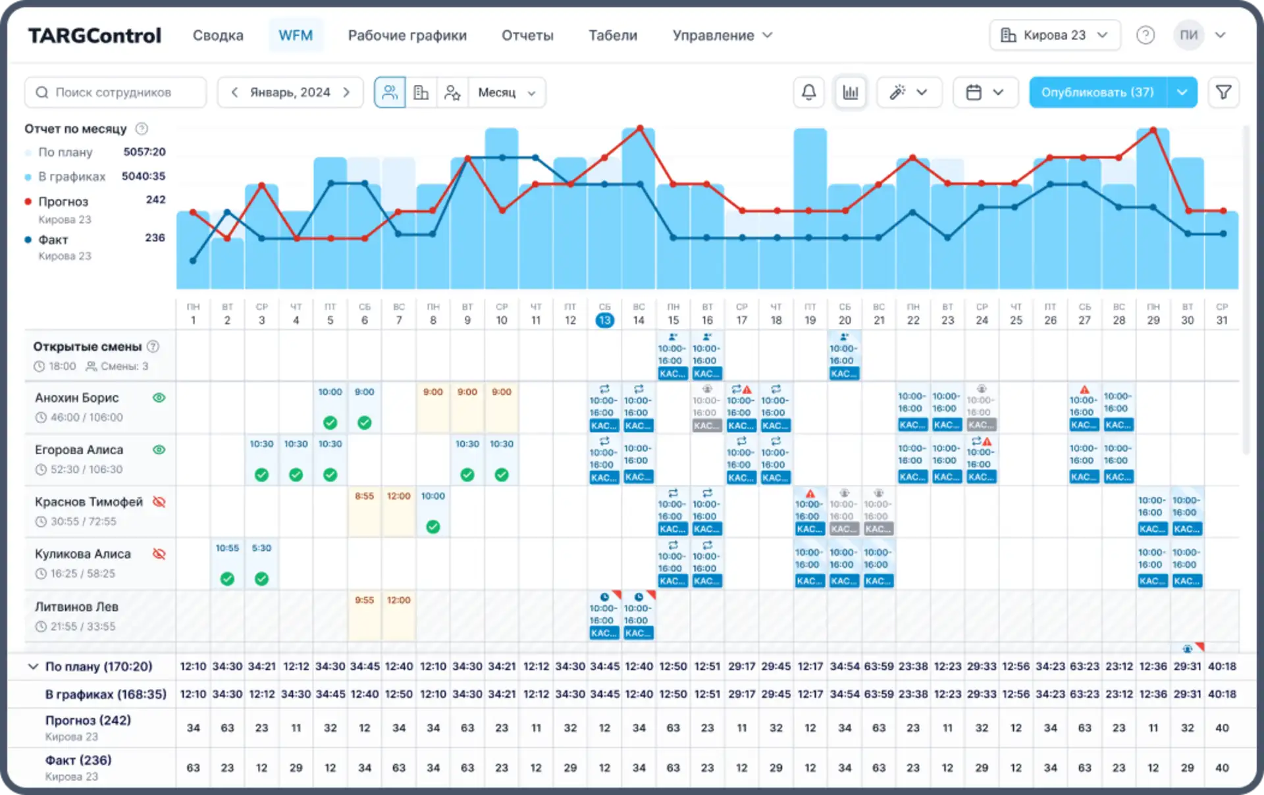1264x795 pixels.
Task: Collapse the По плану summary row
Action: [33, 666]
